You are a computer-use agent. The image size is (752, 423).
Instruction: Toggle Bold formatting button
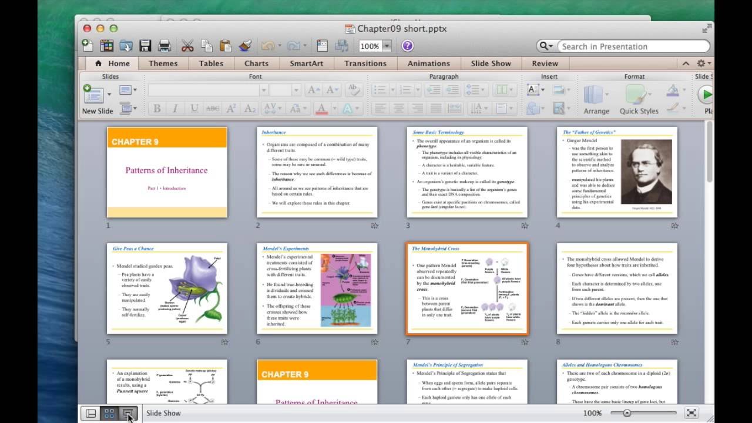pyautogui.click(x=157, y=108)
